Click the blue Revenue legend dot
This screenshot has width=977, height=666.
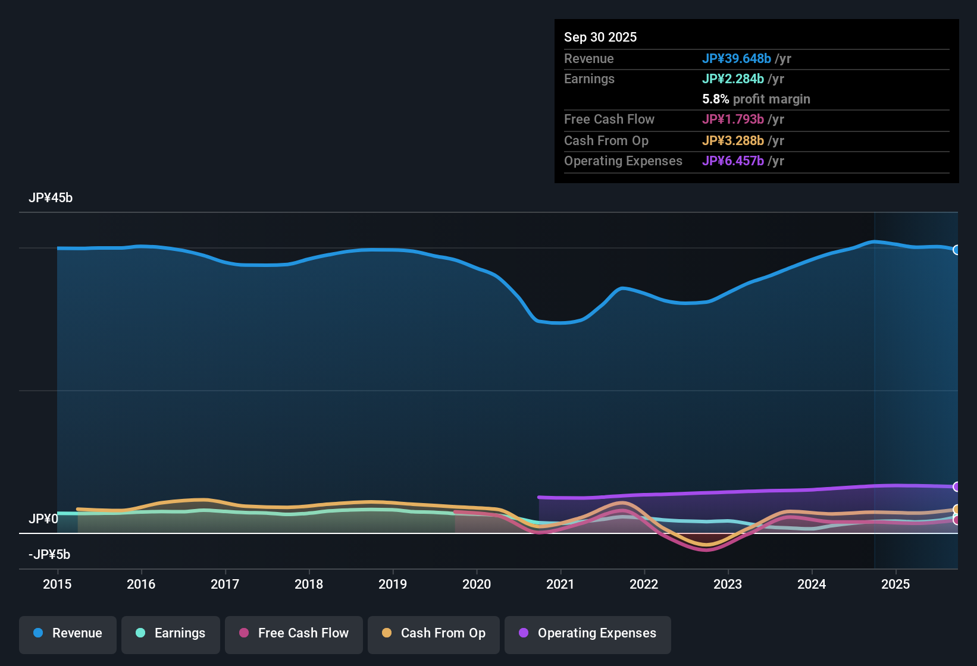(38, 633)
